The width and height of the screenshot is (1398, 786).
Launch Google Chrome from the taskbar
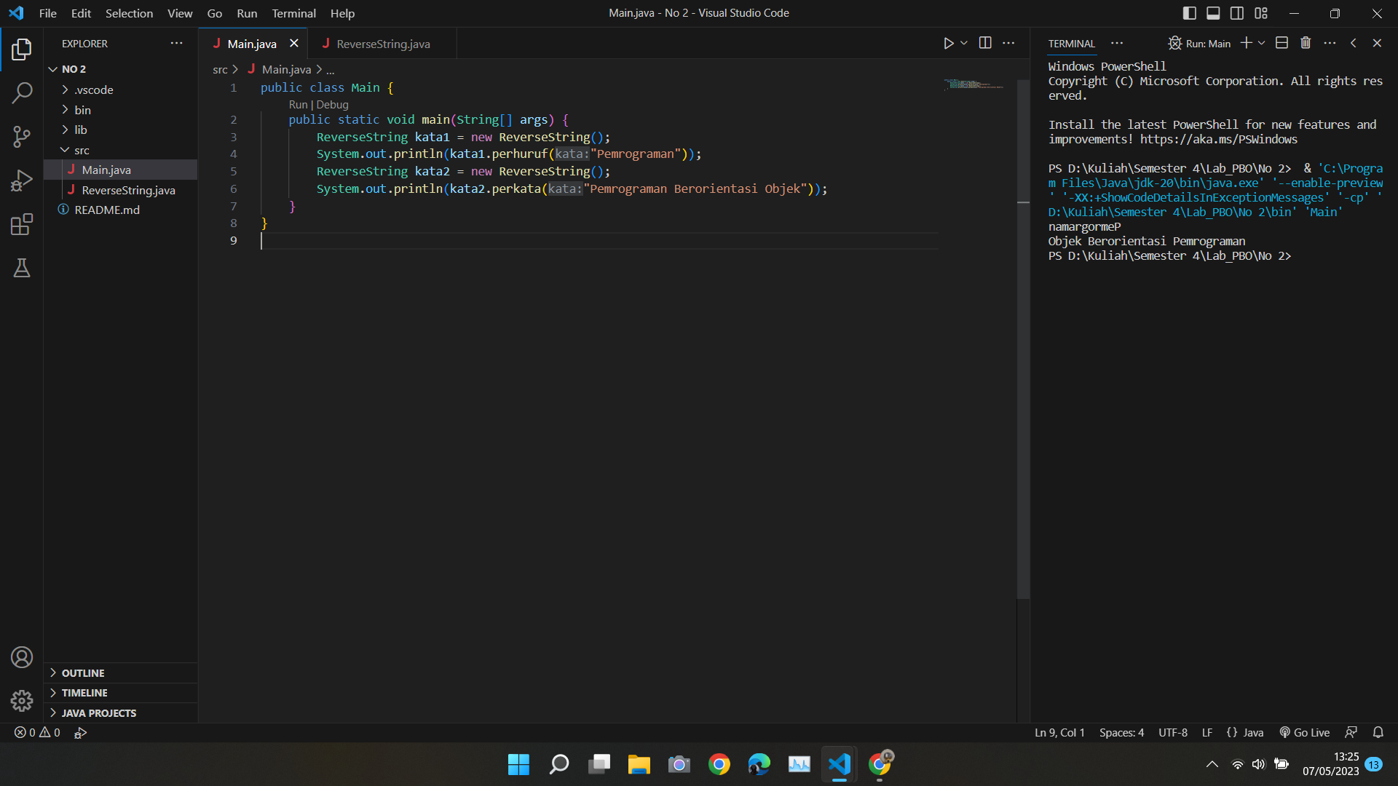coord(719,764)
